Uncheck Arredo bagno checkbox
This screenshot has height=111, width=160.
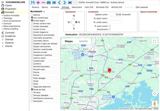(32, 20)
